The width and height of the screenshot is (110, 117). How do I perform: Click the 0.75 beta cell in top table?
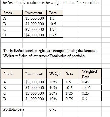pos(54,35)
